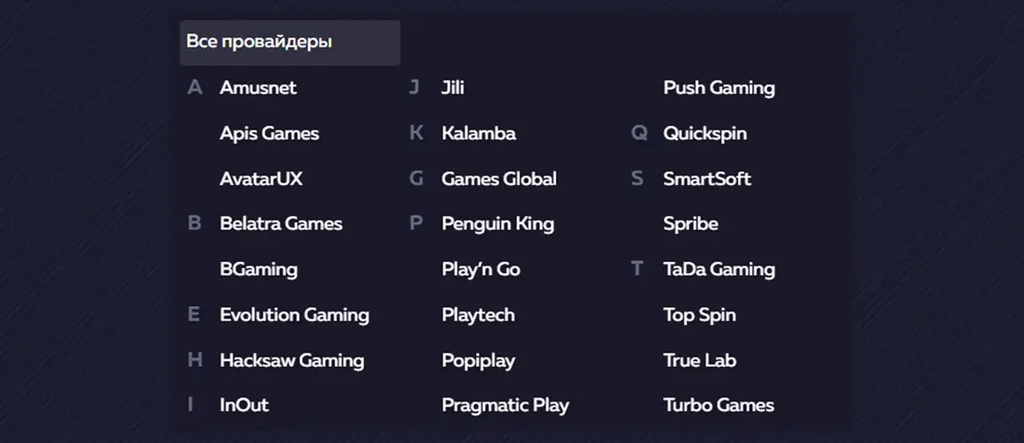Select Evolution Gaming provider
The image size is (1024, 443).
[295, 315]
